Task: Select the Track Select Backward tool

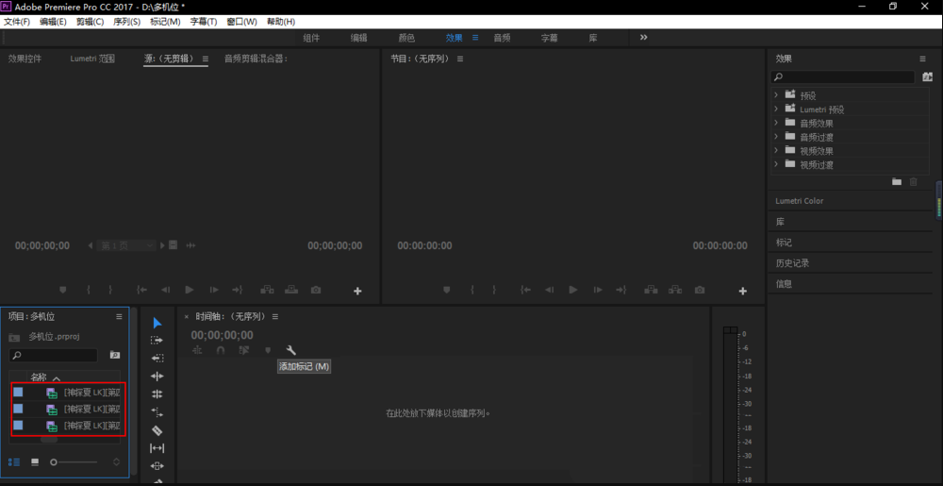Action: tap(157, 359)
